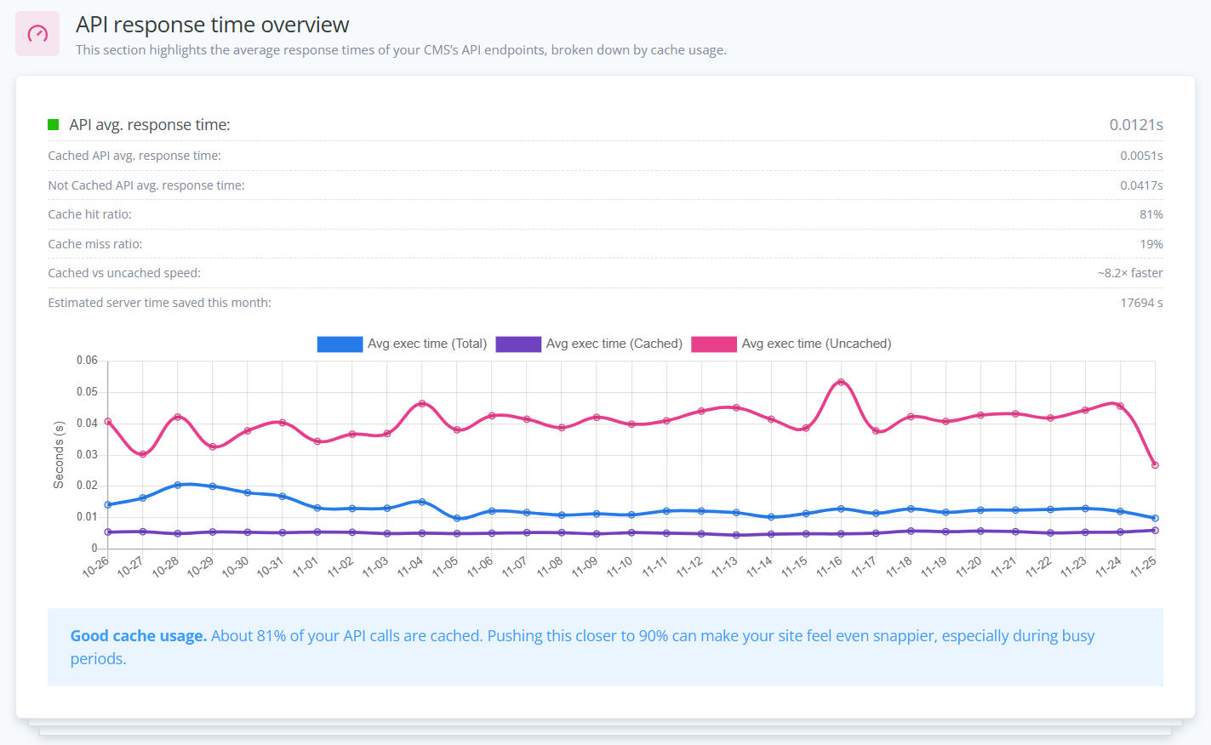Toggle the Avg exec time (Total) blue legend swatch
This screenshot has height=745, width=1211.
(x=340, y=344)
